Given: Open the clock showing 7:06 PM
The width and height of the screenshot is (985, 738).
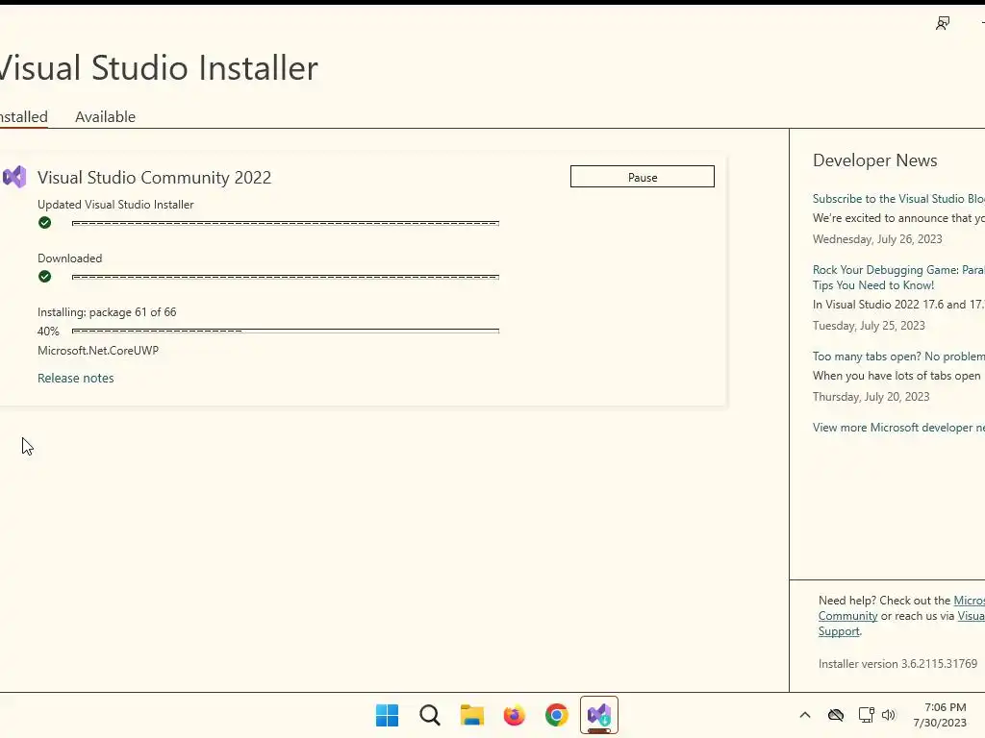Looking at the screenshot, I should pyautogui.click(x=940, y=715).
